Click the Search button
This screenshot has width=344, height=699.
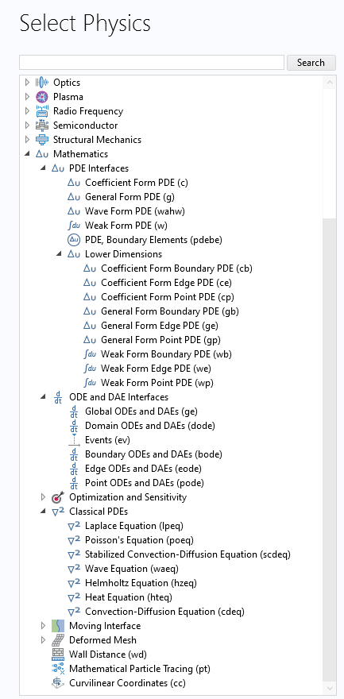[311, 63]
